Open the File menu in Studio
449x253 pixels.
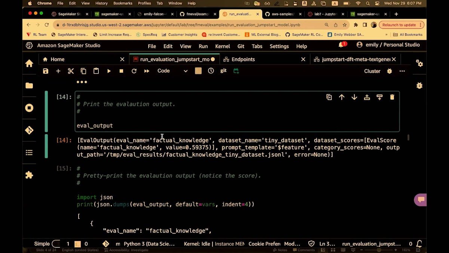[152, 46]
